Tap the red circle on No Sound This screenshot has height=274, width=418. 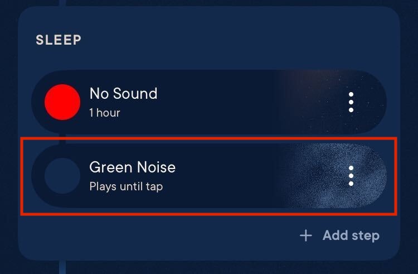(x=62, y=102)
